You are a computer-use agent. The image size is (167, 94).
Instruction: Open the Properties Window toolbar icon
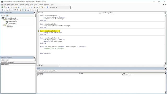tap(40, 7)
